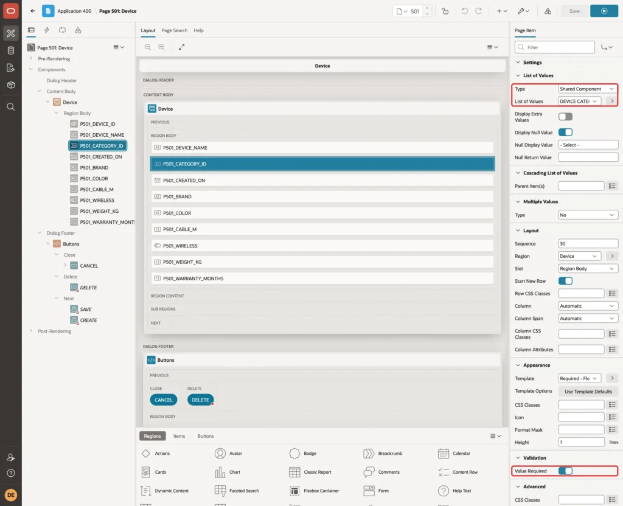The image size is (623, 506).
Task: Select the Calendar region type in gallery
Action: click(454, 453)
